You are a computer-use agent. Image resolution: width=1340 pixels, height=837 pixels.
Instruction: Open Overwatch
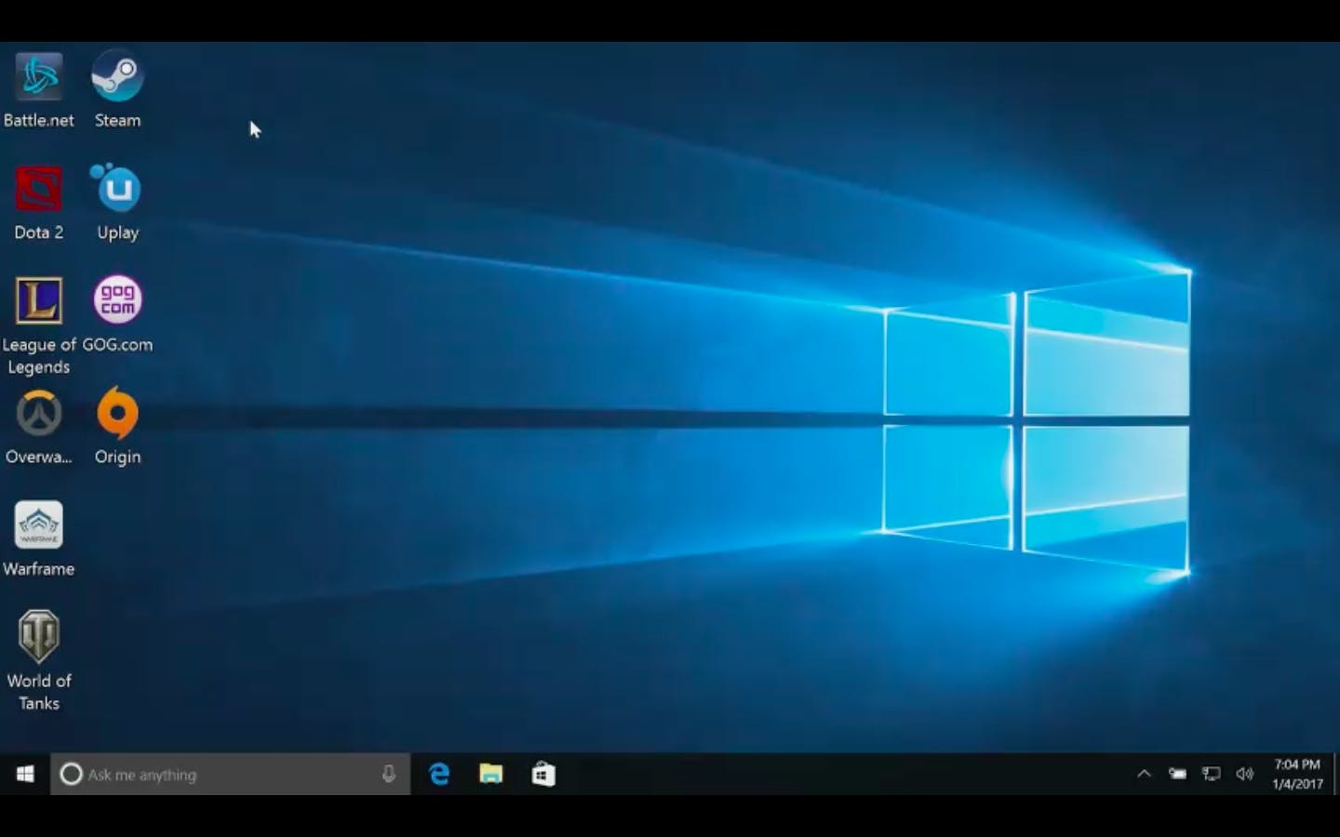38,412
